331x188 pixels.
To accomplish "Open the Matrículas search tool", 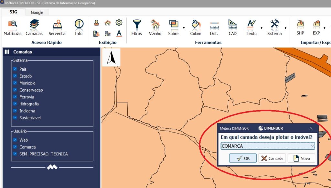I will pos(13,28).
